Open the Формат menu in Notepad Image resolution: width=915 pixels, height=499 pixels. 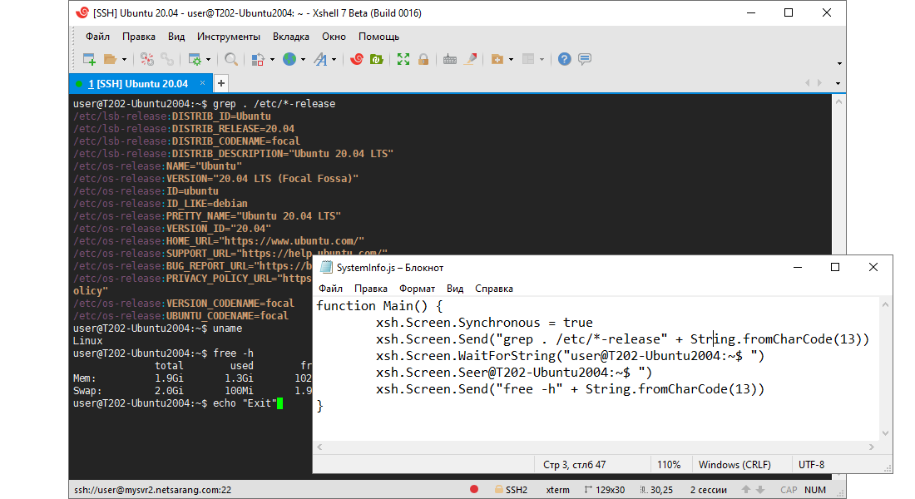pyautogui.click(x=417, y=289)
